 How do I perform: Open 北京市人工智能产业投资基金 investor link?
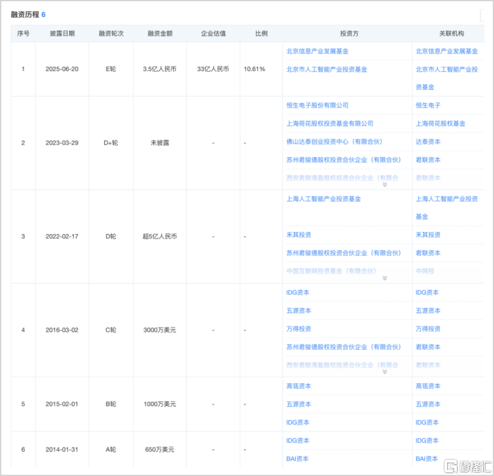pos(327,69)
